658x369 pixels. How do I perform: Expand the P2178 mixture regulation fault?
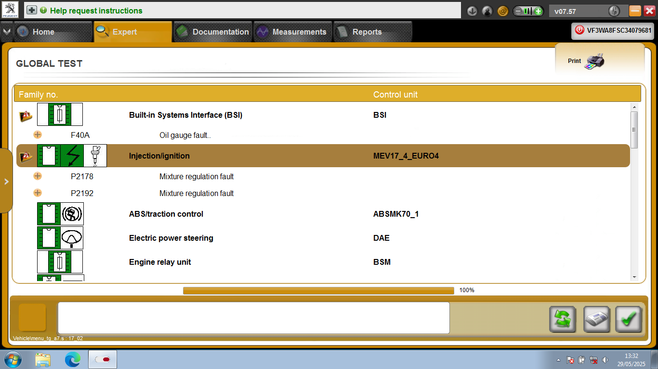pos(38,176)
